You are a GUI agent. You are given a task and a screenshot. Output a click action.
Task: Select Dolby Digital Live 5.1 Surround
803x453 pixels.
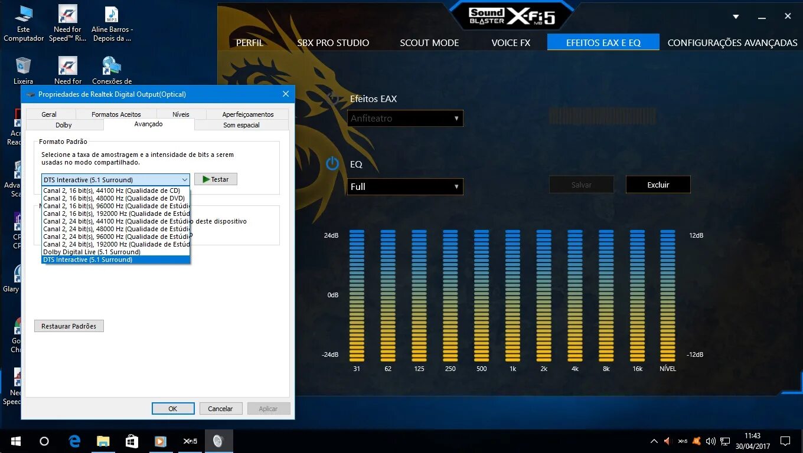click(x=116, y=252)
